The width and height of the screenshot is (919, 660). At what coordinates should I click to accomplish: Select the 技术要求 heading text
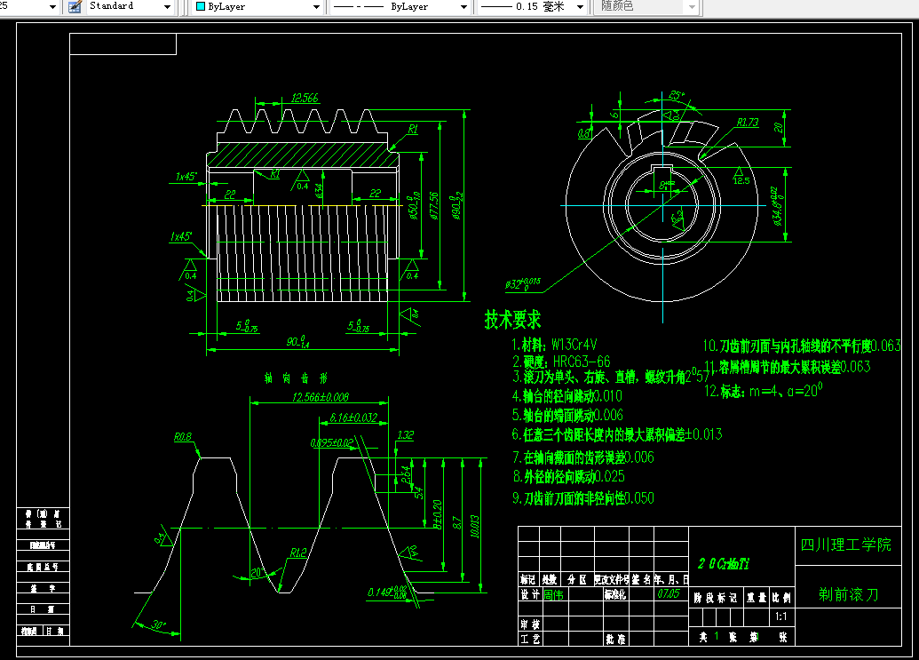click(512, 320)
